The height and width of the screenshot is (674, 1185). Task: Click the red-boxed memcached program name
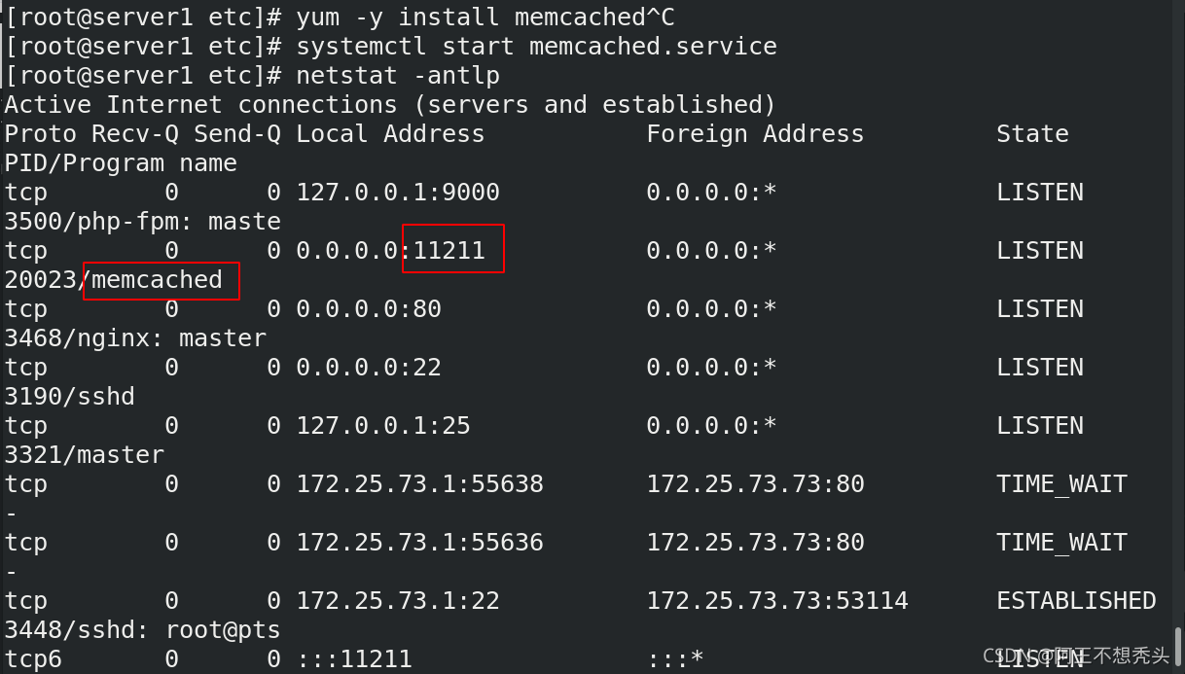click(x=157, y=280)
